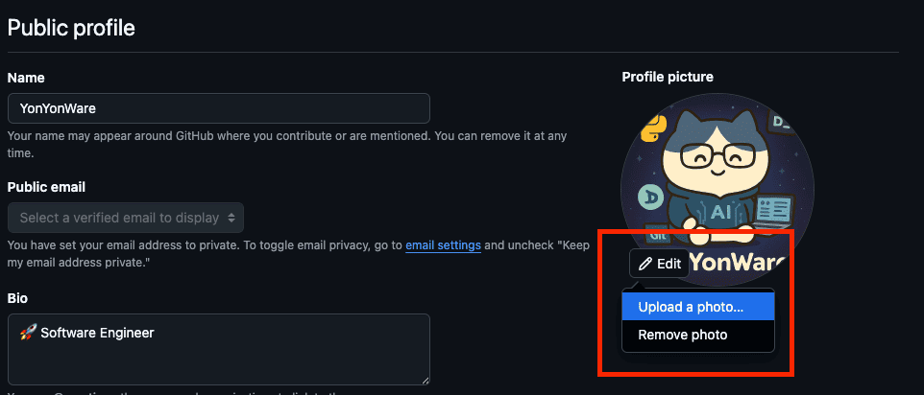This screenshot has width=924, height=395.
Task: Focus the Name input with YonYonWare
Action: [x=218, y=108]
